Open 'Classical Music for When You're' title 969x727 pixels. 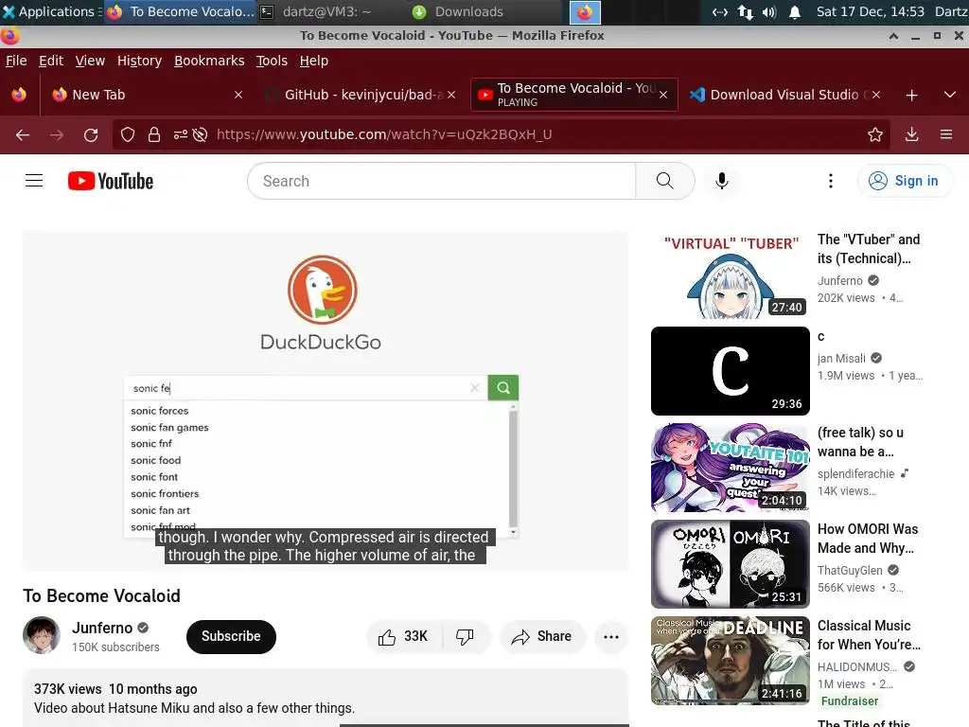tap(869, 635)
